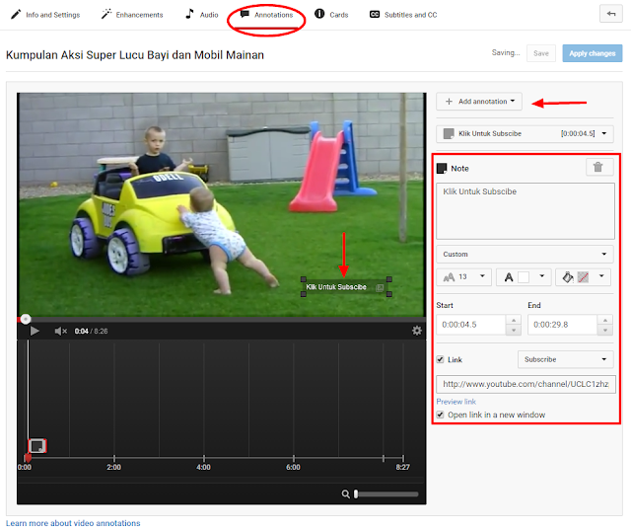
Task: Click the play button in video player
Action: click(35, 331)
